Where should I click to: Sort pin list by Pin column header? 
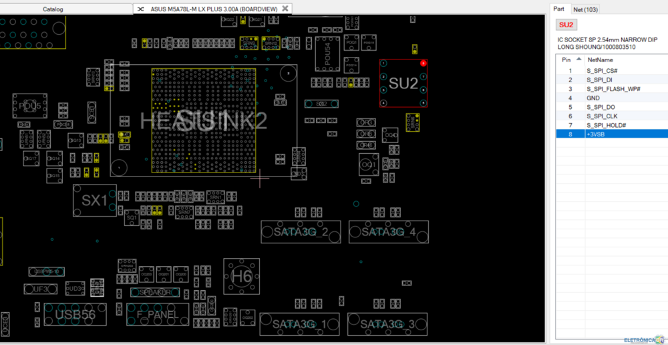[570, 60]
